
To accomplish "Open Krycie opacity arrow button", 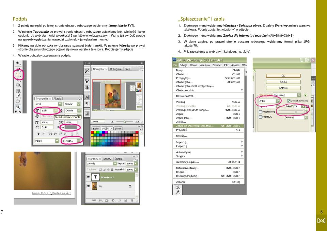I will tap(136, 164).
